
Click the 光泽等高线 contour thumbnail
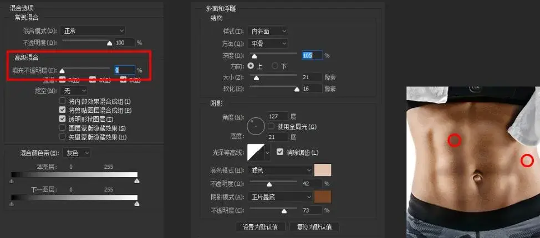(x=256, y=152)
